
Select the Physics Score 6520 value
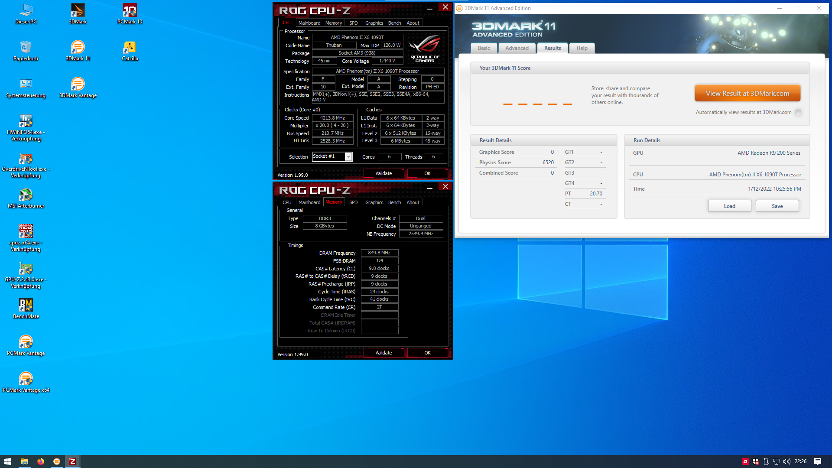(548, 162)
